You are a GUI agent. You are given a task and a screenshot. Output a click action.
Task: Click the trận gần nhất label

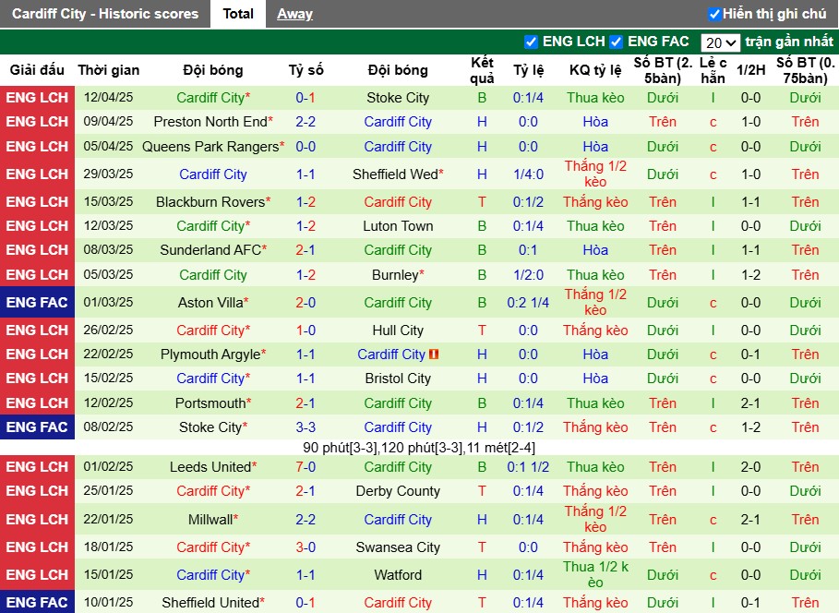point(789,42)
